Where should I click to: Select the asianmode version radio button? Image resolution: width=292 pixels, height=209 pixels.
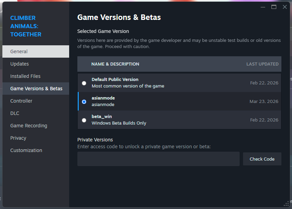[84, 102]
